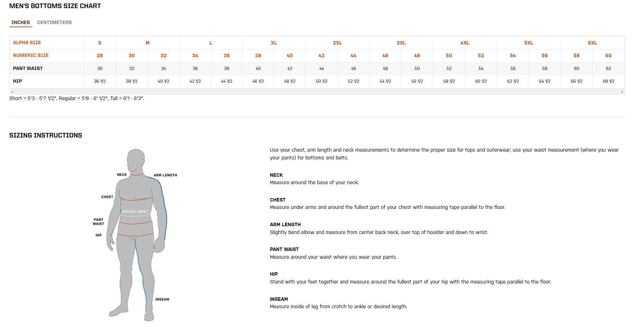Click the hip value 50 1/2 cell
The height and width of the screenshot is (327, 639).
321,81
